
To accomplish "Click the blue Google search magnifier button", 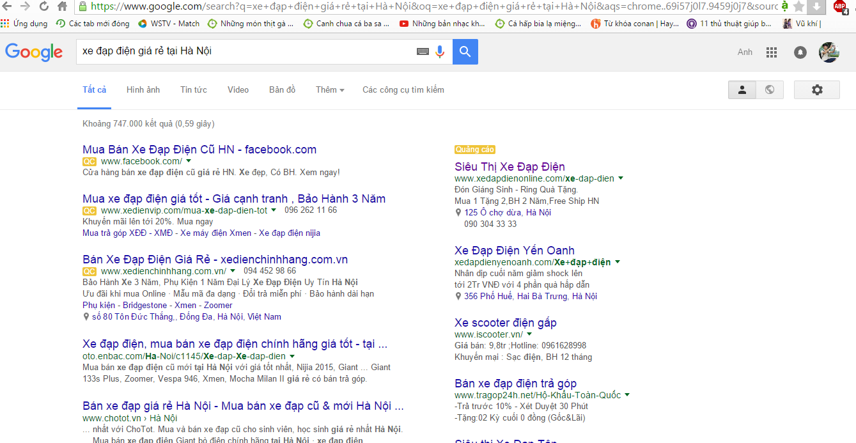I will [465, 52].
